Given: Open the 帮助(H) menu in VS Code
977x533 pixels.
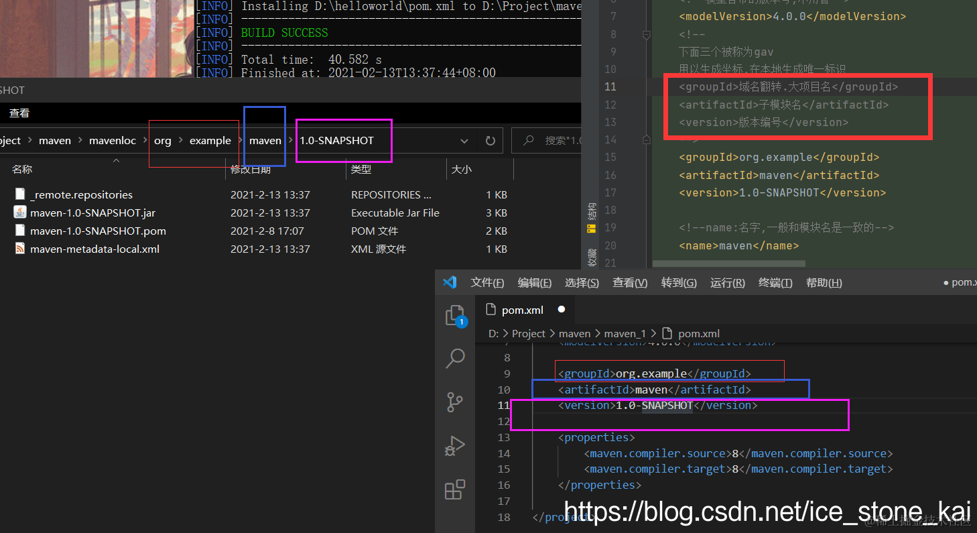Looking at the screenshot, I should coord(824,282).
